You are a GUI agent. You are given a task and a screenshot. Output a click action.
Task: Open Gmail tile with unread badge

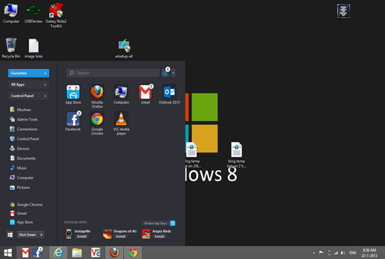pyautogui.click(x=145, y=93)
